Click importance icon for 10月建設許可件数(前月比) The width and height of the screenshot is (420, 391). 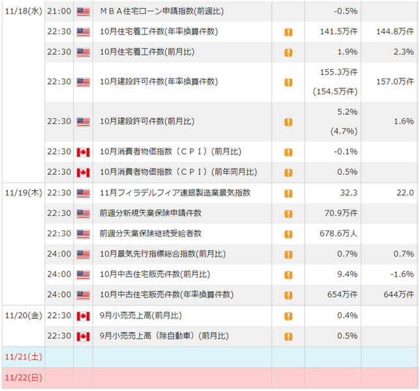click(288, 122)
